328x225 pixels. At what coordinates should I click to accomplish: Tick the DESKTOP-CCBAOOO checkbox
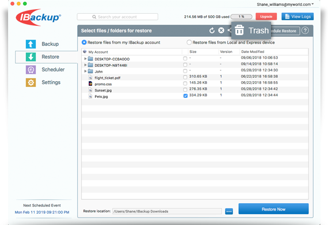(185, 58)
